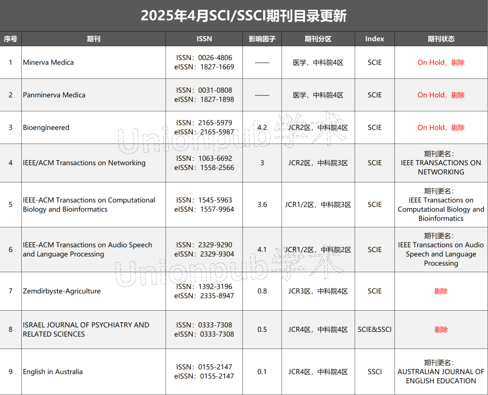
Task: Click JCR1/2区，中科院3区 partition cell
Action: pyautogui.click(x=318, y=204)
